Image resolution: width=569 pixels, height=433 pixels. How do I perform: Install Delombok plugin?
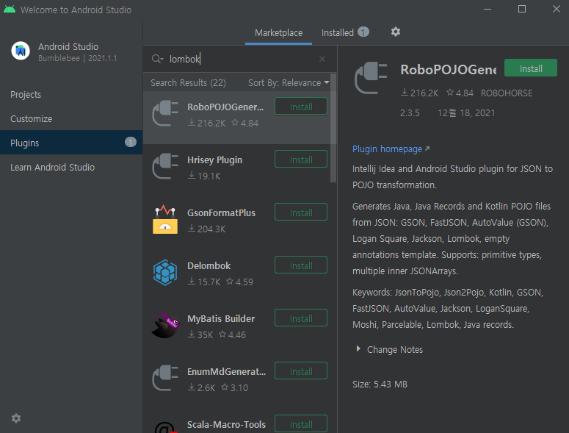[301, 265]
